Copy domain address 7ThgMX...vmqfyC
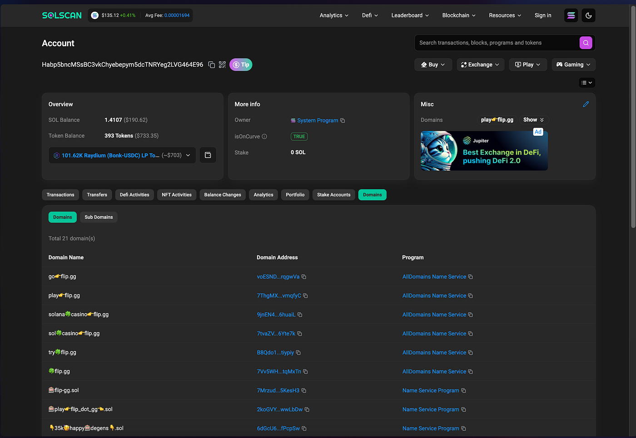The image size is (636, 438). tap(305, 295)
